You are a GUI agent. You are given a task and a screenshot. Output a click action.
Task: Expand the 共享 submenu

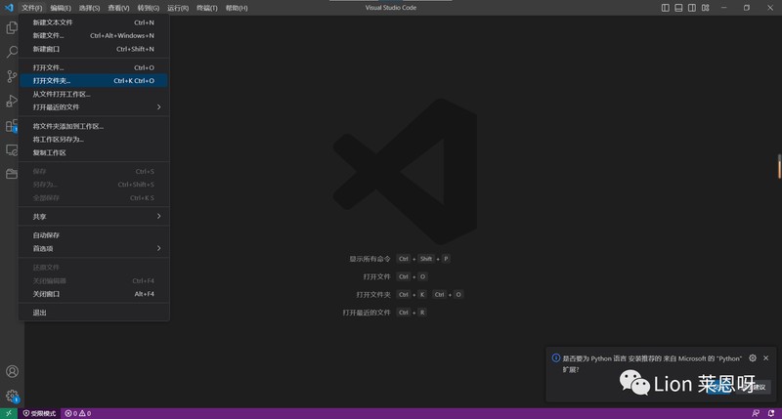94,216
